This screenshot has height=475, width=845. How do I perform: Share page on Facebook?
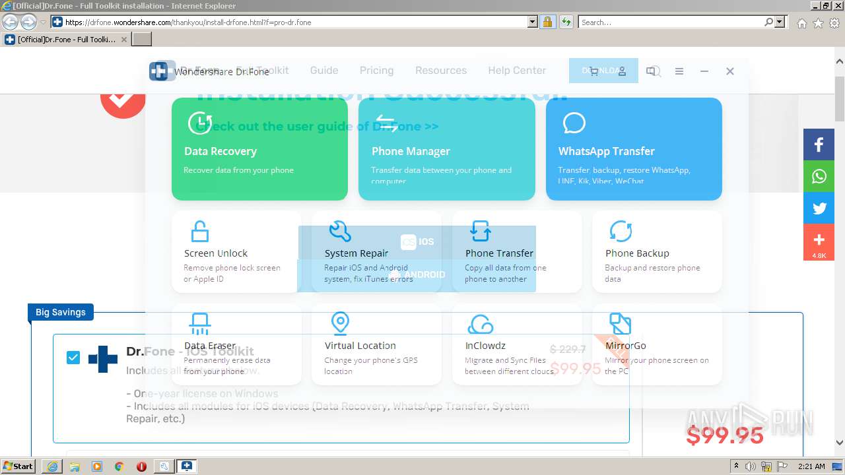pyautogui.click(x=819, y=145)
